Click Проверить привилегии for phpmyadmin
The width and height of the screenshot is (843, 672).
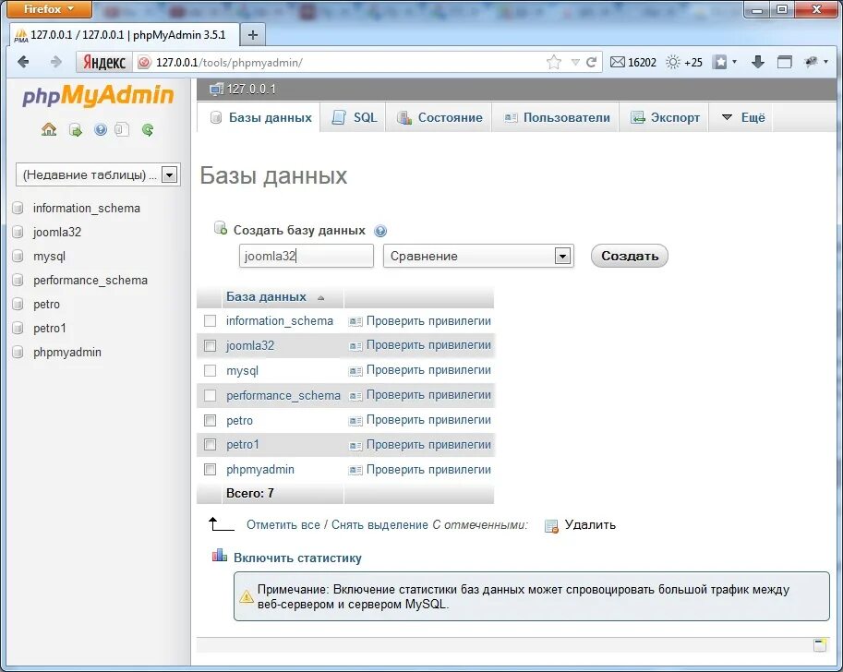pyautogui.click(x=428, y=469)
